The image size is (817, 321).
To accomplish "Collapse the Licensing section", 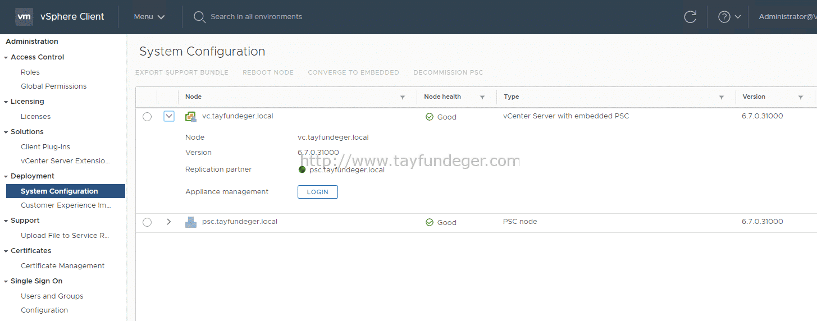I will (6, 102).
